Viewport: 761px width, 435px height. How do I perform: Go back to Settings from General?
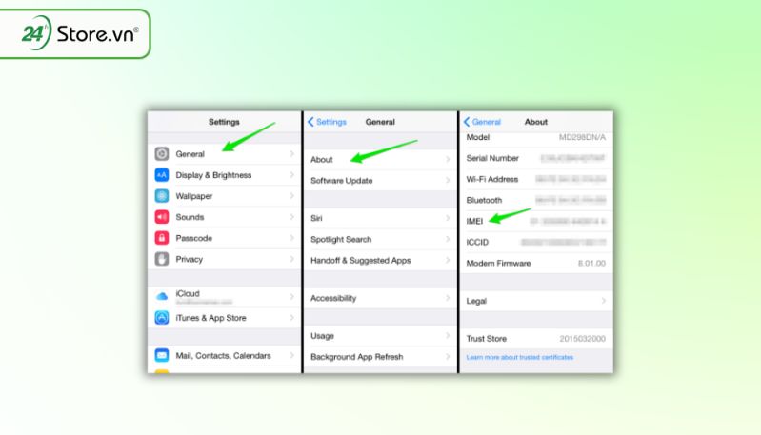[x=327, y=122]
